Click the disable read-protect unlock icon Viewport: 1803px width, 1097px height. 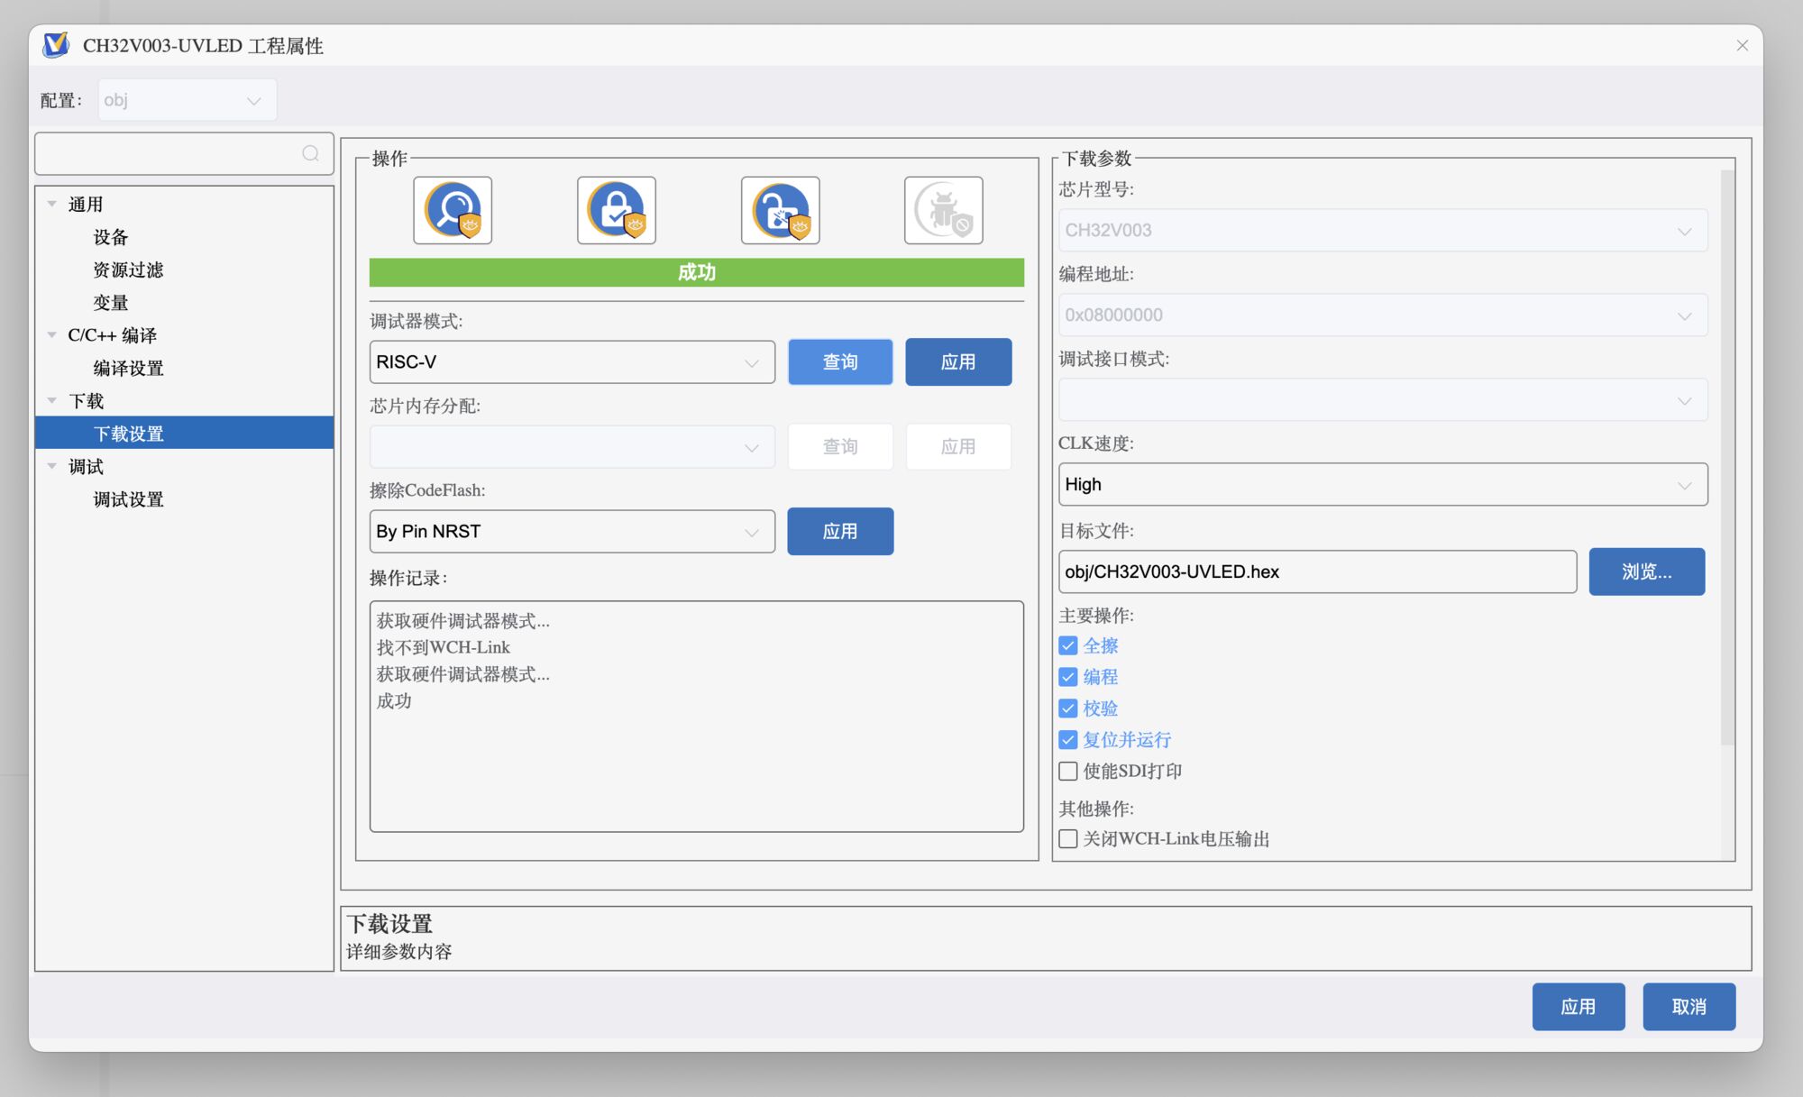[x=781, y=211]
